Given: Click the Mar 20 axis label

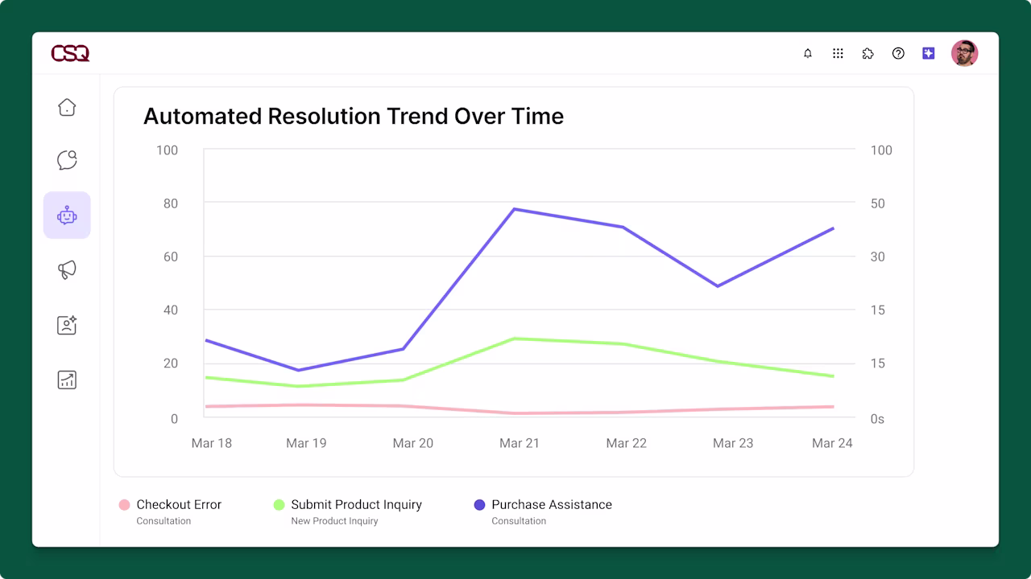Looking at the screenshot, I should [412, 443].
